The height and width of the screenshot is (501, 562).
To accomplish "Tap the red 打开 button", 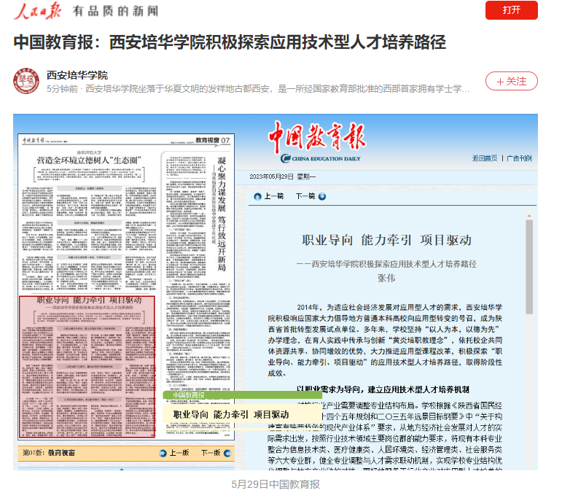I will [511, 10].
